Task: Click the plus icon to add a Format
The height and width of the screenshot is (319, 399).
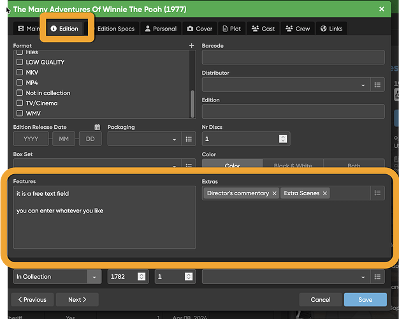Action: (191, 46)
